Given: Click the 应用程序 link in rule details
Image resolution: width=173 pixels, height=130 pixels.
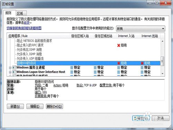Looking at the screenshot, I should point(41,96).
